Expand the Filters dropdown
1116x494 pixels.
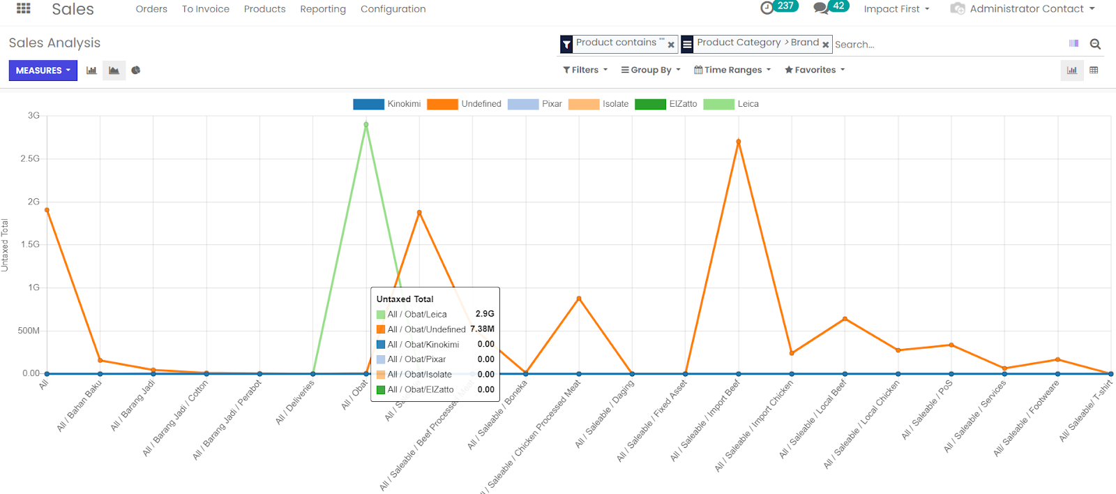(x=585, y=70)
